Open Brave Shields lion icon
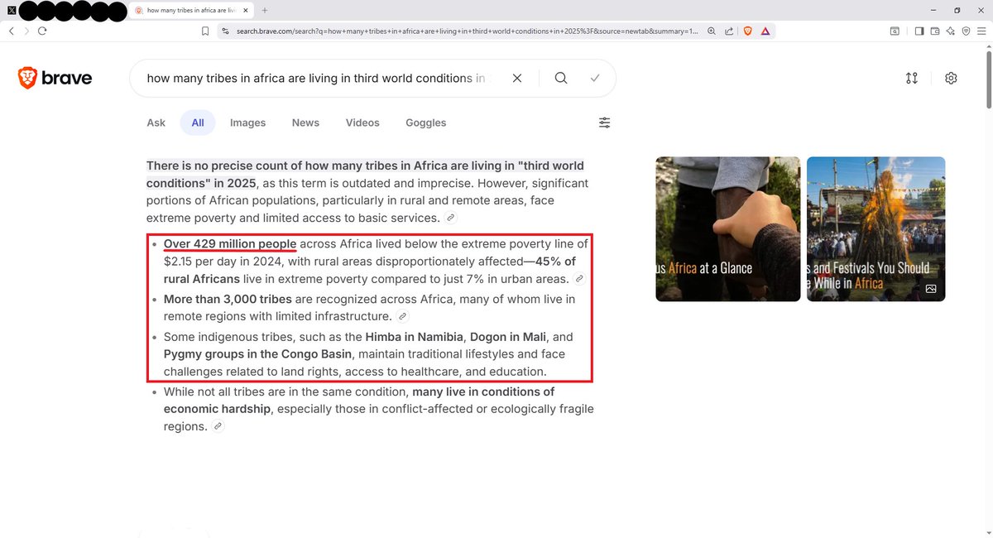993x538 pixels. click(x=747, y=31)
